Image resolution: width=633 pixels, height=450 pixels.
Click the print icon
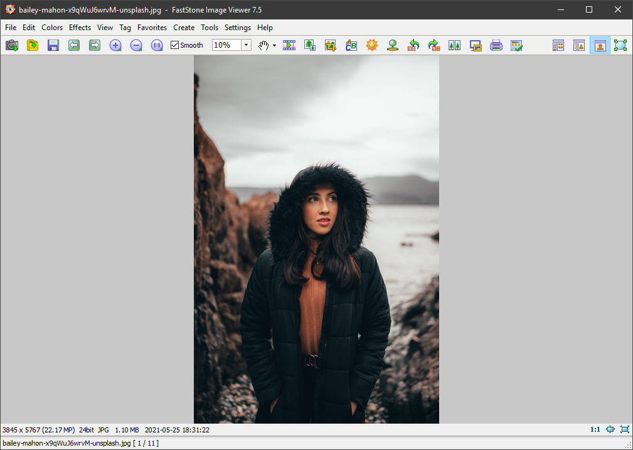[496, 45]
